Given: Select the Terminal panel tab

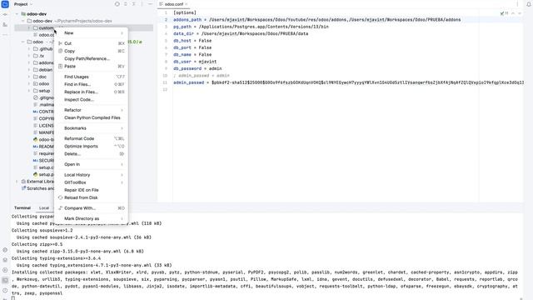Looking at the screenshot, I should pos(22,207).
